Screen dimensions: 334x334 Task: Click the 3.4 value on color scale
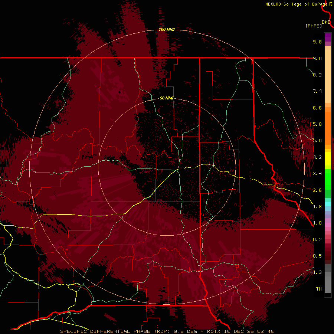coord(317,174)
